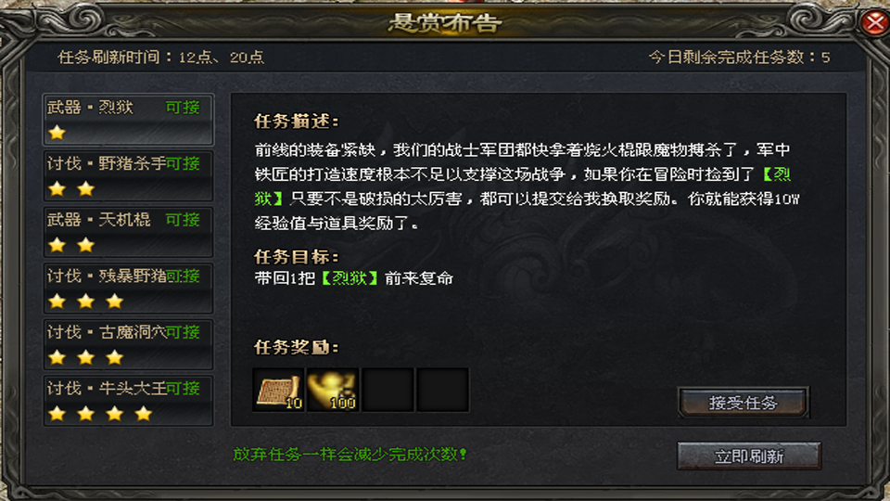The width and height of the screenshot is (890, 501).
Task: Click the green 【烈狱】 link in 任务目标
Action: (350, 278)
